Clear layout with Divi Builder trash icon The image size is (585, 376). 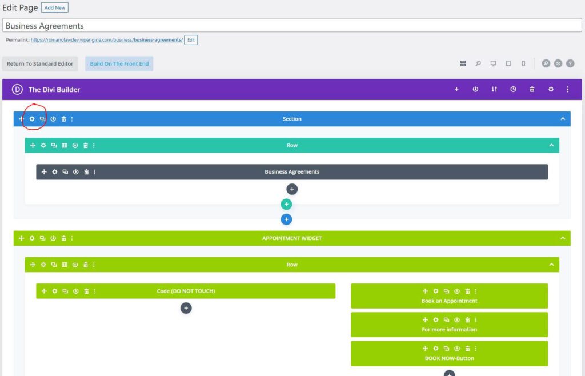532,90
